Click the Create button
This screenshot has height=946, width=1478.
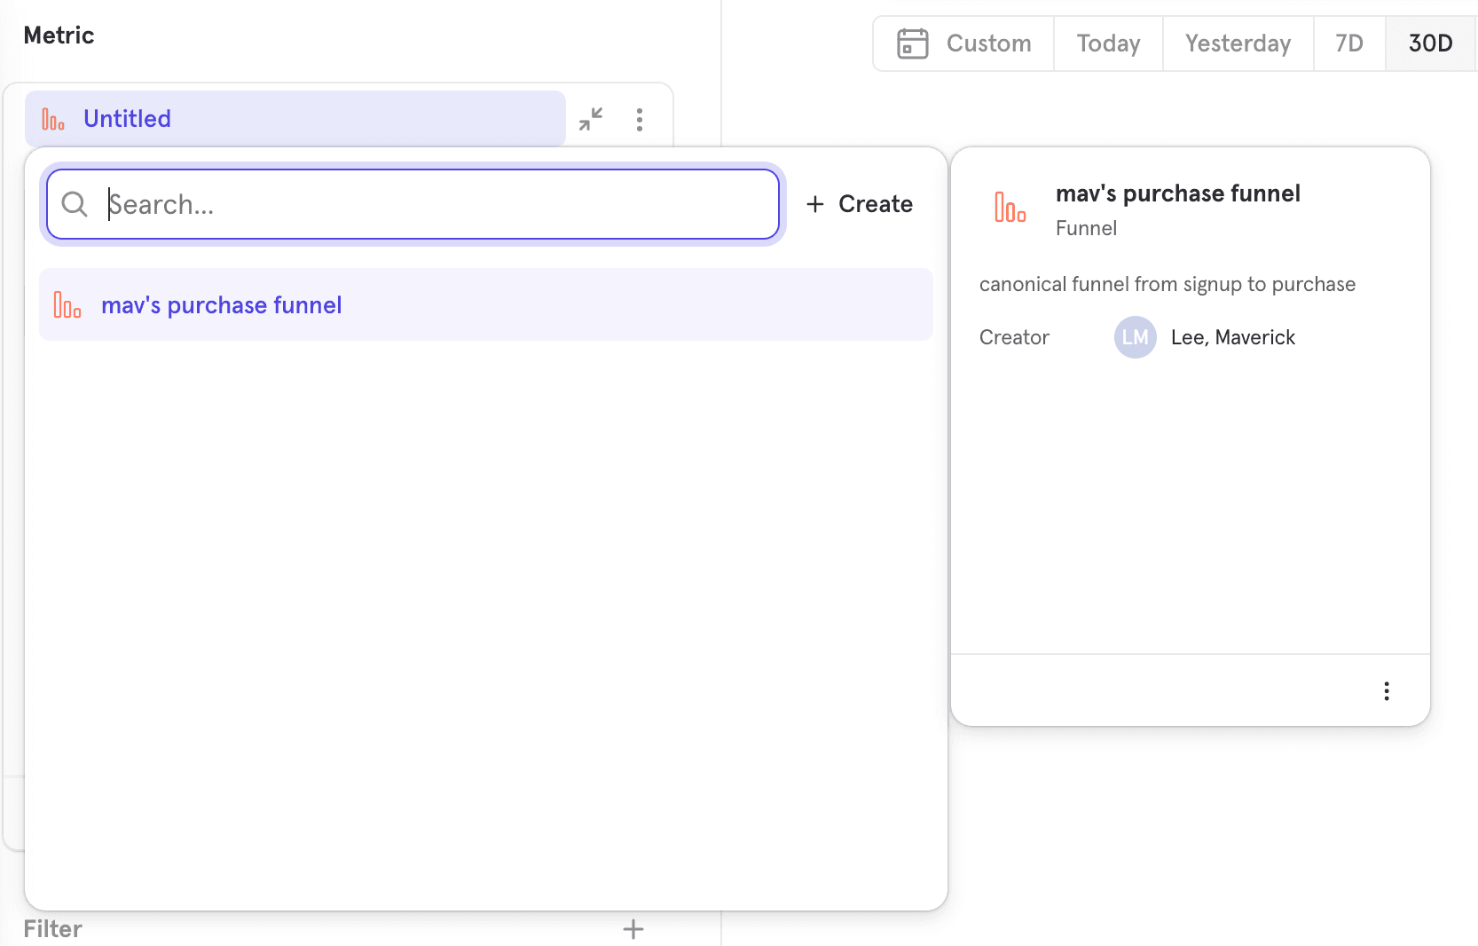pyautogui.click(x=860, y=204)
